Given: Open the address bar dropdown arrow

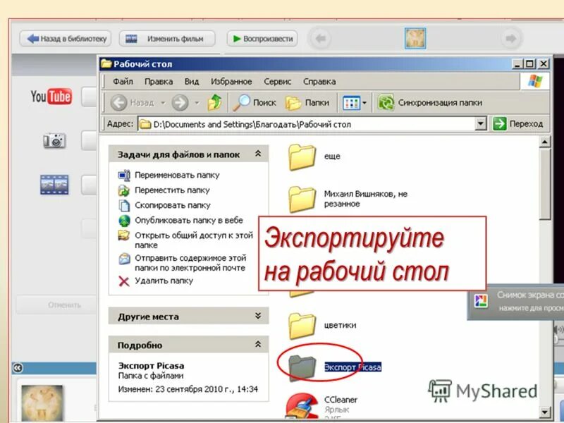Looking at the screenshot, I should click(481, 124).
